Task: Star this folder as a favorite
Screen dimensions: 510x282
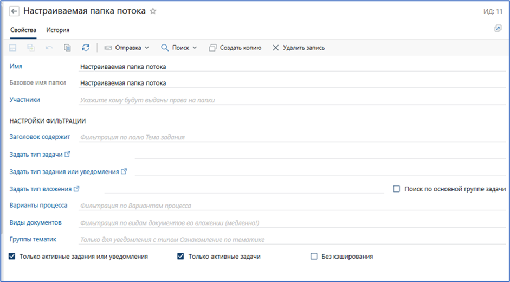Action: (153, 11)
